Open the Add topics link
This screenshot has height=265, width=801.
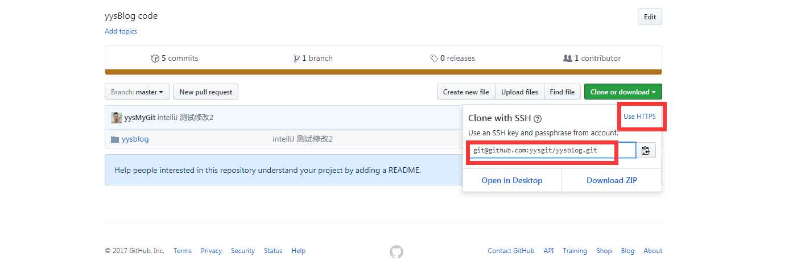click(121, 31)
